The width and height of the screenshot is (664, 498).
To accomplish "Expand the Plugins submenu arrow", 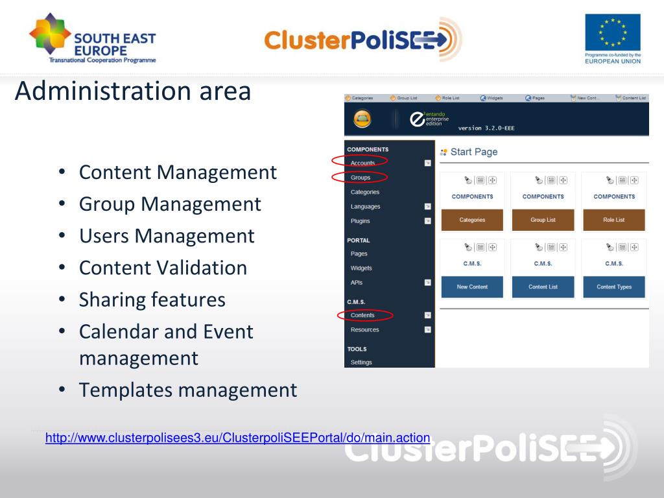I will click(x=428, y=220).
